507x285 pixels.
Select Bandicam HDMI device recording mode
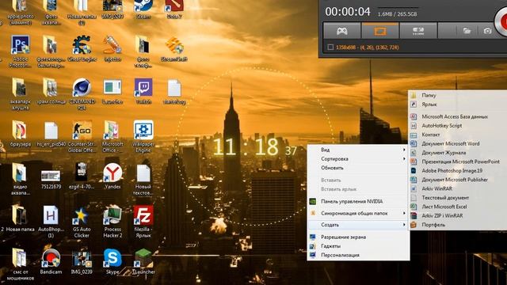point(418,31)
